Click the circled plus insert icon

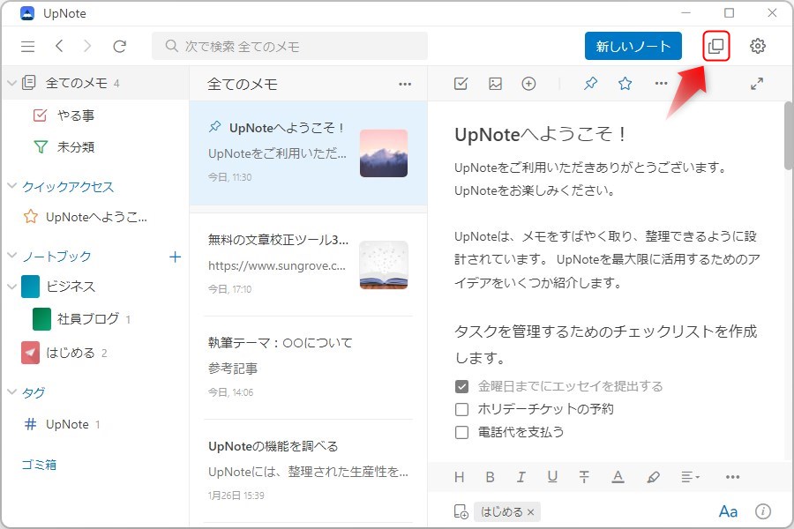[528, 84]
